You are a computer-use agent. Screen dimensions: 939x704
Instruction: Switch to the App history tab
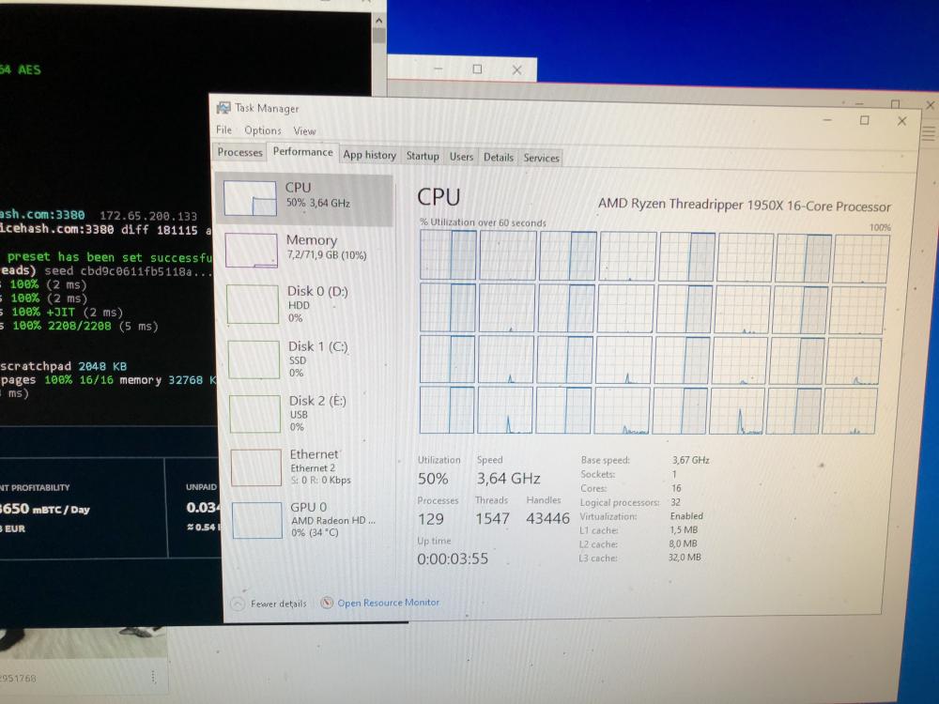click(x=369, y=155)
